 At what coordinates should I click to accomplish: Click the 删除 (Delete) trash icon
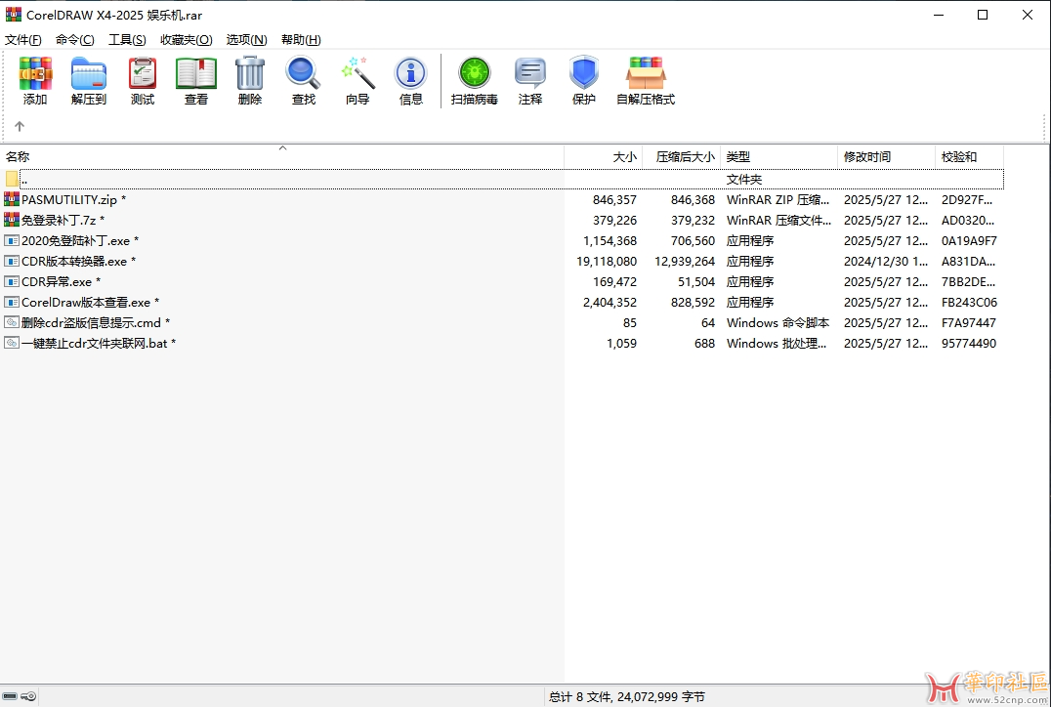coord(249,73)
